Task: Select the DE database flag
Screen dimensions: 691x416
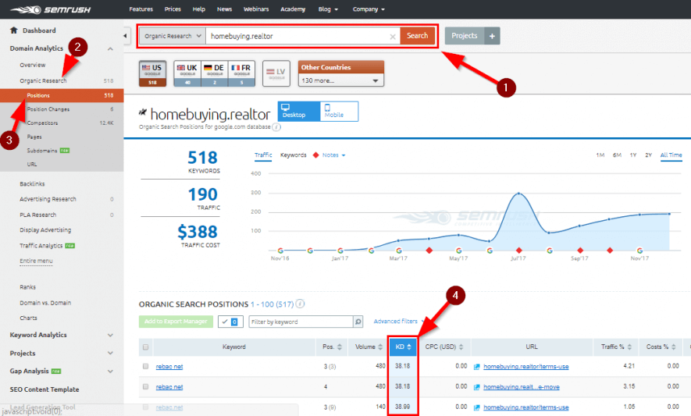Action: [215, 73]
